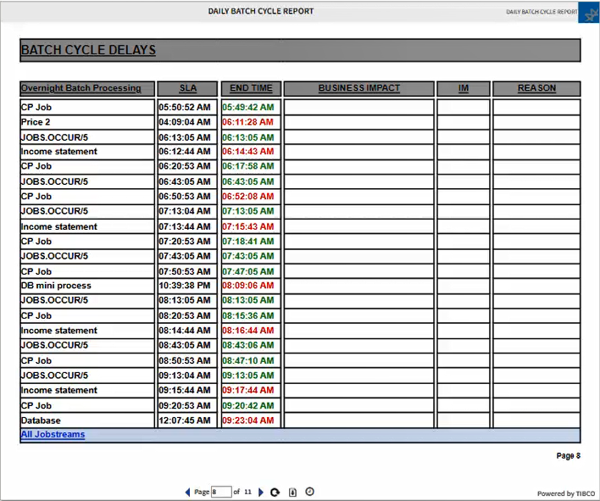Go to the previous report page arrow
The height and width of the screenshot is (501, 600).
click(x=187, y=493)
